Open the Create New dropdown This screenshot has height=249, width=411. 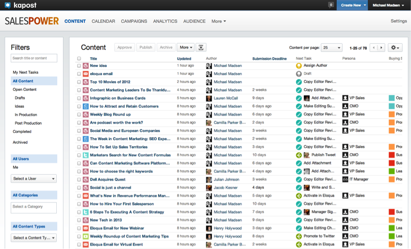click(352, 5)
